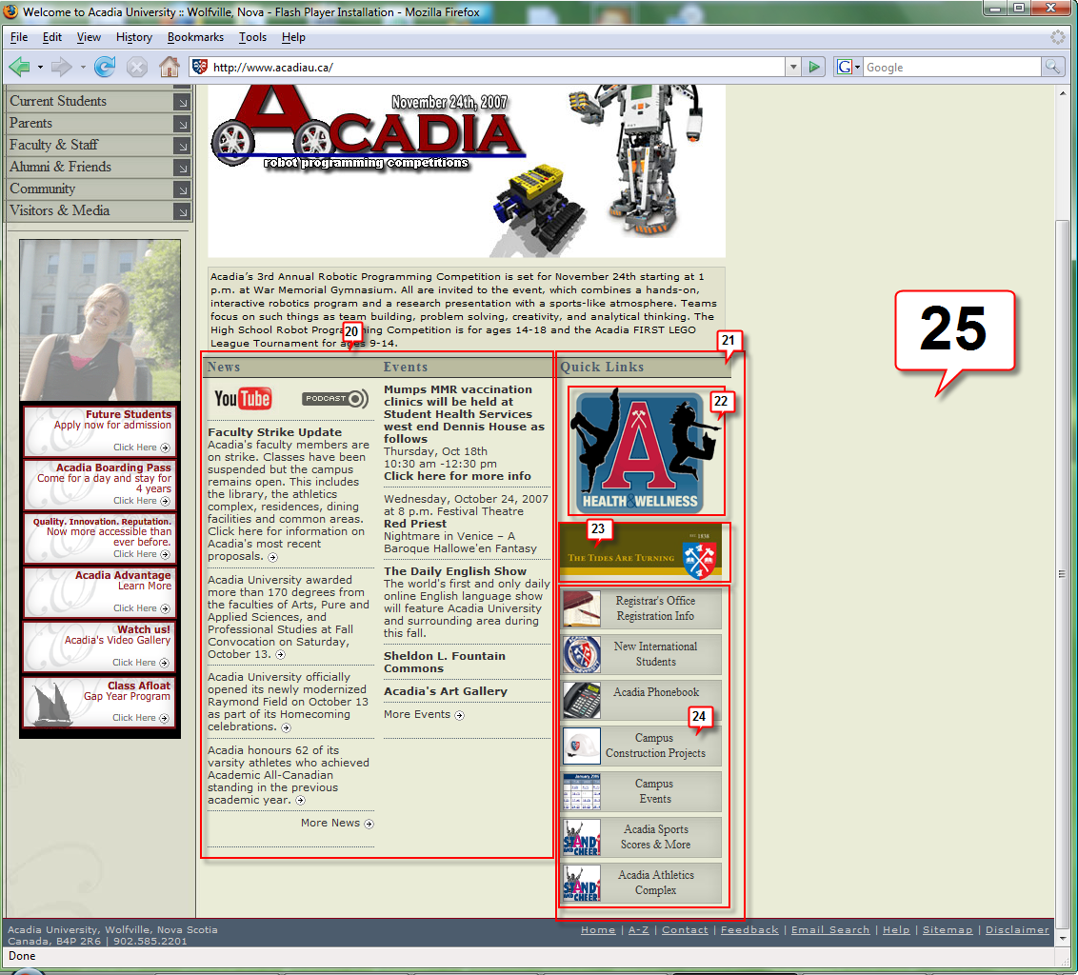The width and height of the screenshot is (1078, 975).
Task: Click the Campus Events calendar icon
Action: pos(582,791)
